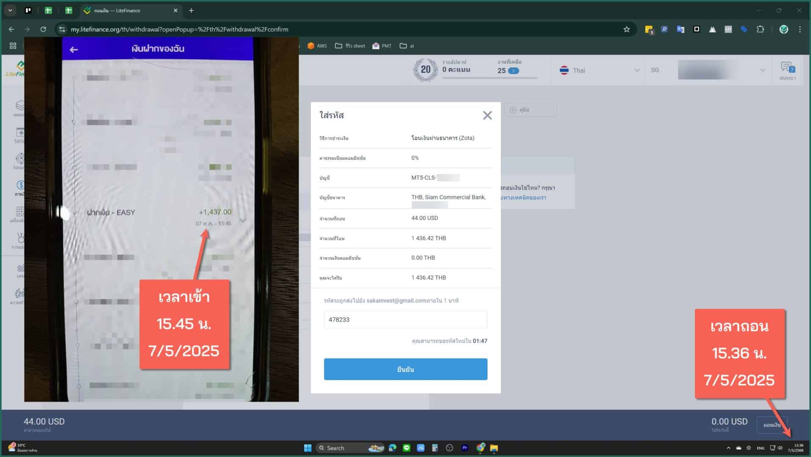The width and height of the screenshot is (811, 457).
Task: Close the code entry popup
Action: point(487,116)
